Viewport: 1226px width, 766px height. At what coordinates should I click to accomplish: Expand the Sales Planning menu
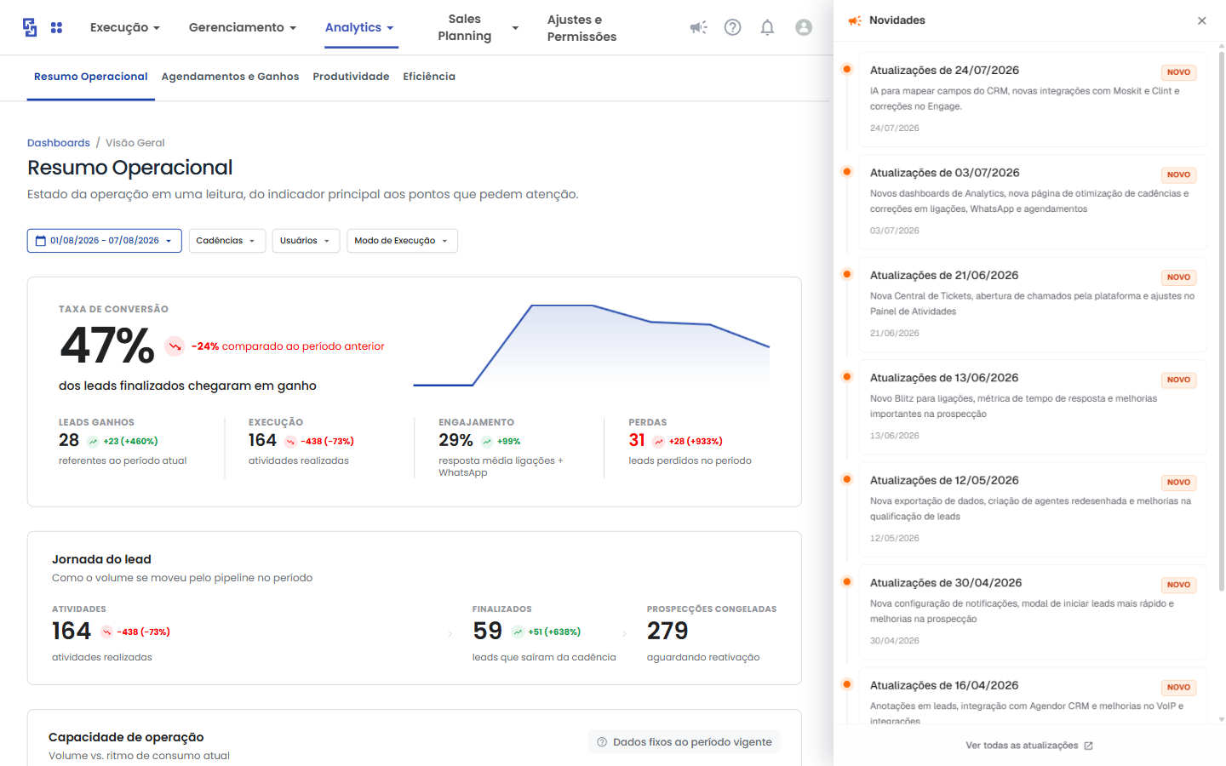478,27
